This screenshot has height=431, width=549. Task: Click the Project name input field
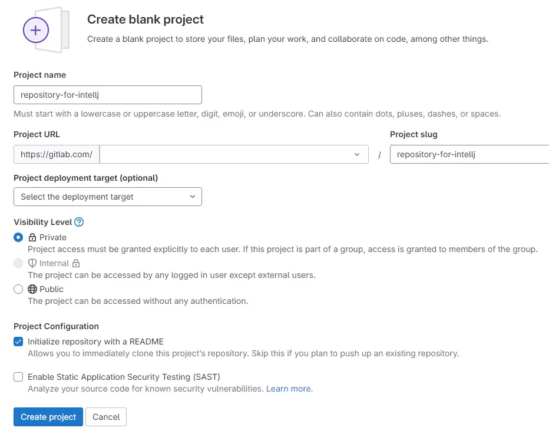pyautogui.click(x=108, y=94)
